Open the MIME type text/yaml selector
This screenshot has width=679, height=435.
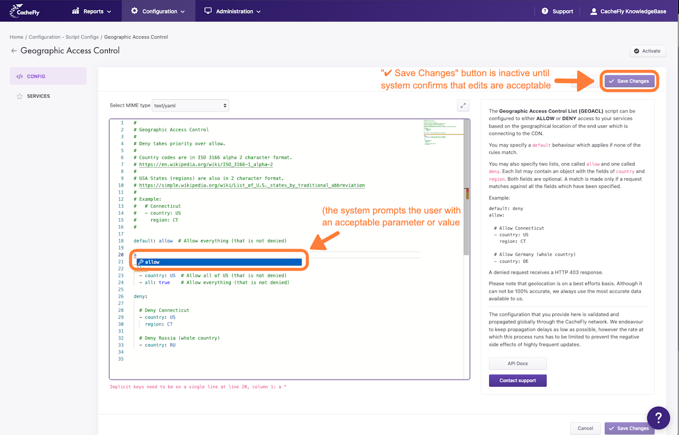pos(190,105)
